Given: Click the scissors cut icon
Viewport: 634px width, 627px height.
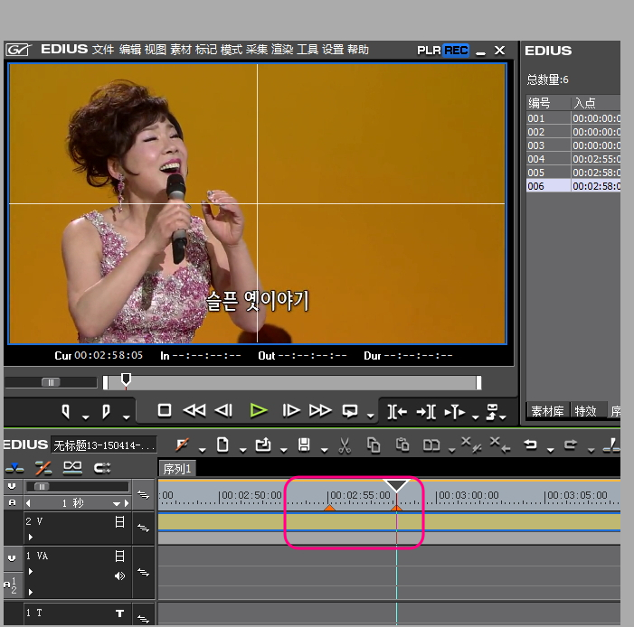Looking at the screenshot, I should coord(345,445).
